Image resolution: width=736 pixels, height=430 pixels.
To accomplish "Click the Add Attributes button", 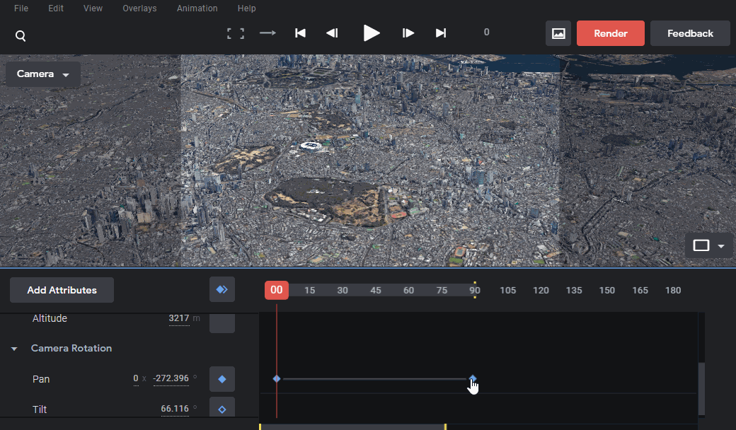I will (x=62, y=290).
